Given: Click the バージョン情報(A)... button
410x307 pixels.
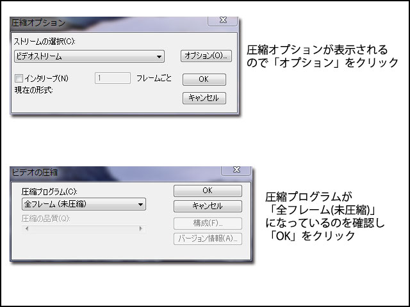Looking at the screenshot, I should pyautogui.click(x=208, y=239).
